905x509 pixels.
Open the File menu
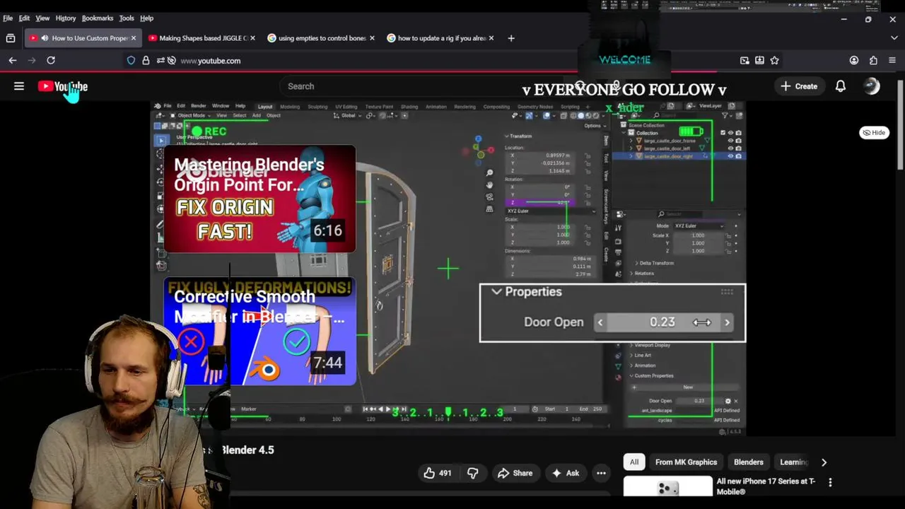pos(8,18)
